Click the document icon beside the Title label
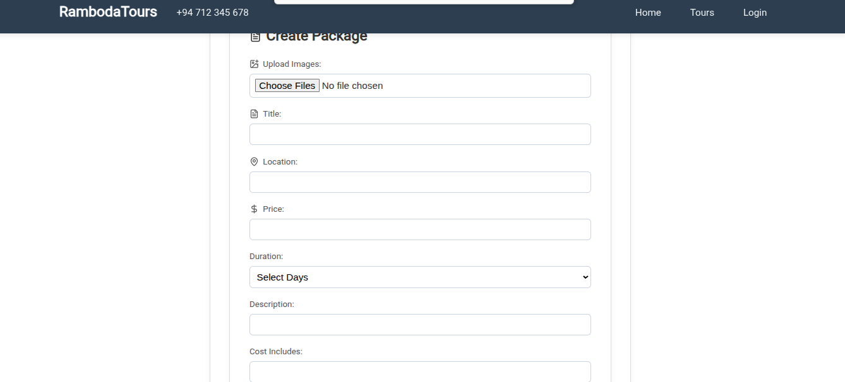 click(255, 114)
